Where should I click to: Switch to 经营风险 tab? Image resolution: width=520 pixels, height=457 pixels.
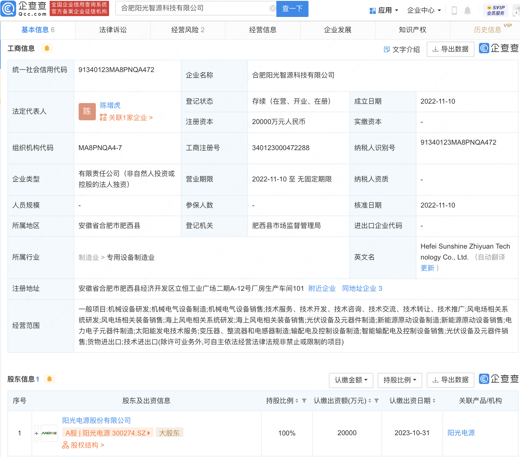[x=188, y=30]
